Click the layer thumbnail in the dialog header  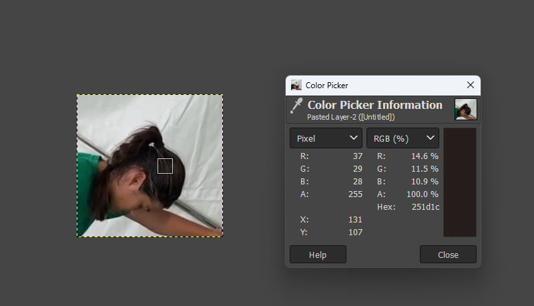point(465,109)
